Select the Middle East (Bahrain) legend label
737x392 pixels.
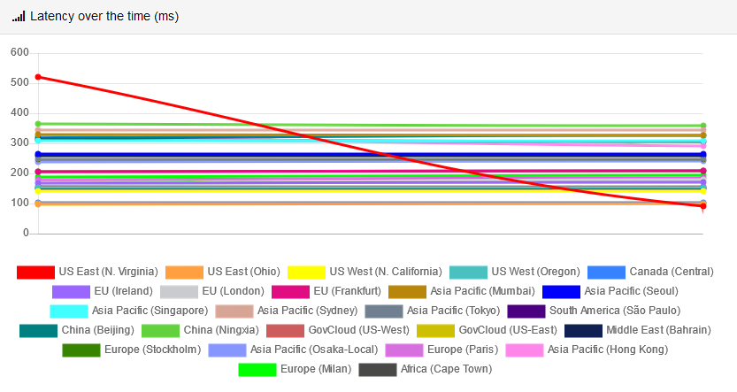tap(658, 330)
